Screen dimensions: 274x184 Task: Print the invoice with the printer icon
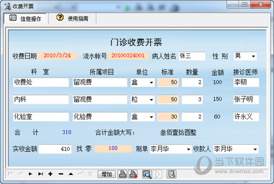(x=122, y=174)
